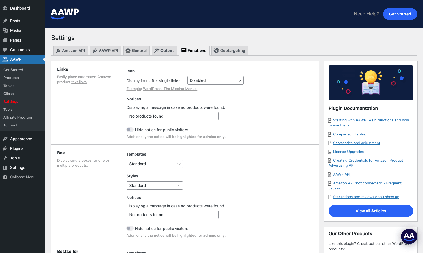Screen dimensions: 423x253
Task: Open Settings in AAWP submenu
Action: (x=11, y=102)
